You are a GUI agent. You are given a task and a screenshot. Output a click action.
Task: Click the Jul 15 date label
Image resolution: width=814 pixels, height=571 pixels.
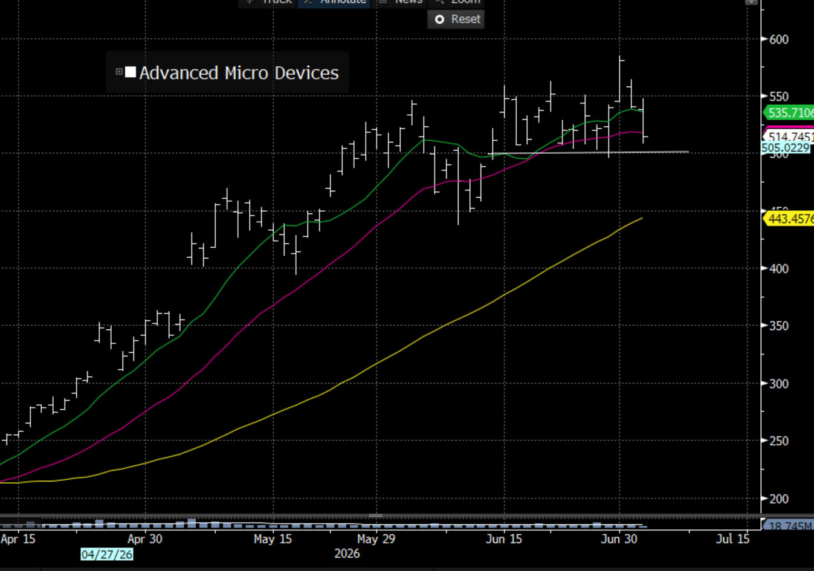(x=732, y=539)
